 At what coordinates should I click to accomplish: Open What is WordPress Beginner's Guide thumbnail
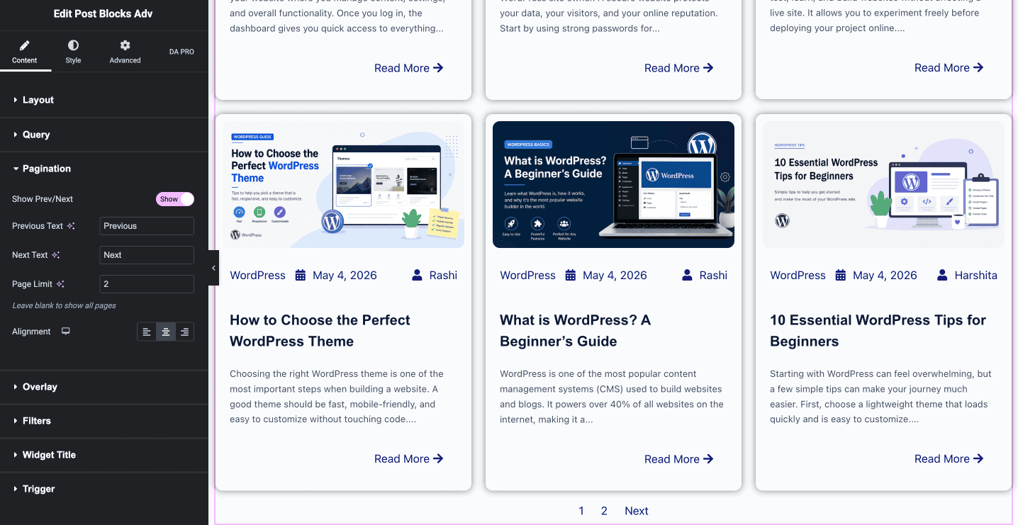[613, 184]
